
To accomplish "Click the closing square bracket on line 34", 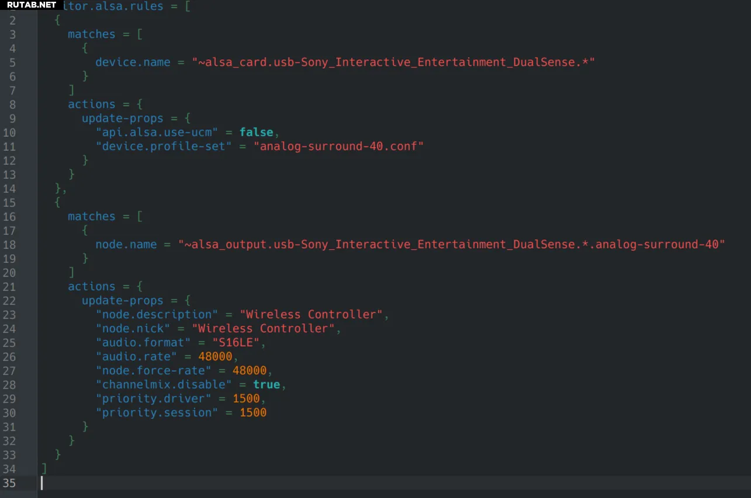I will click(44, 469).
